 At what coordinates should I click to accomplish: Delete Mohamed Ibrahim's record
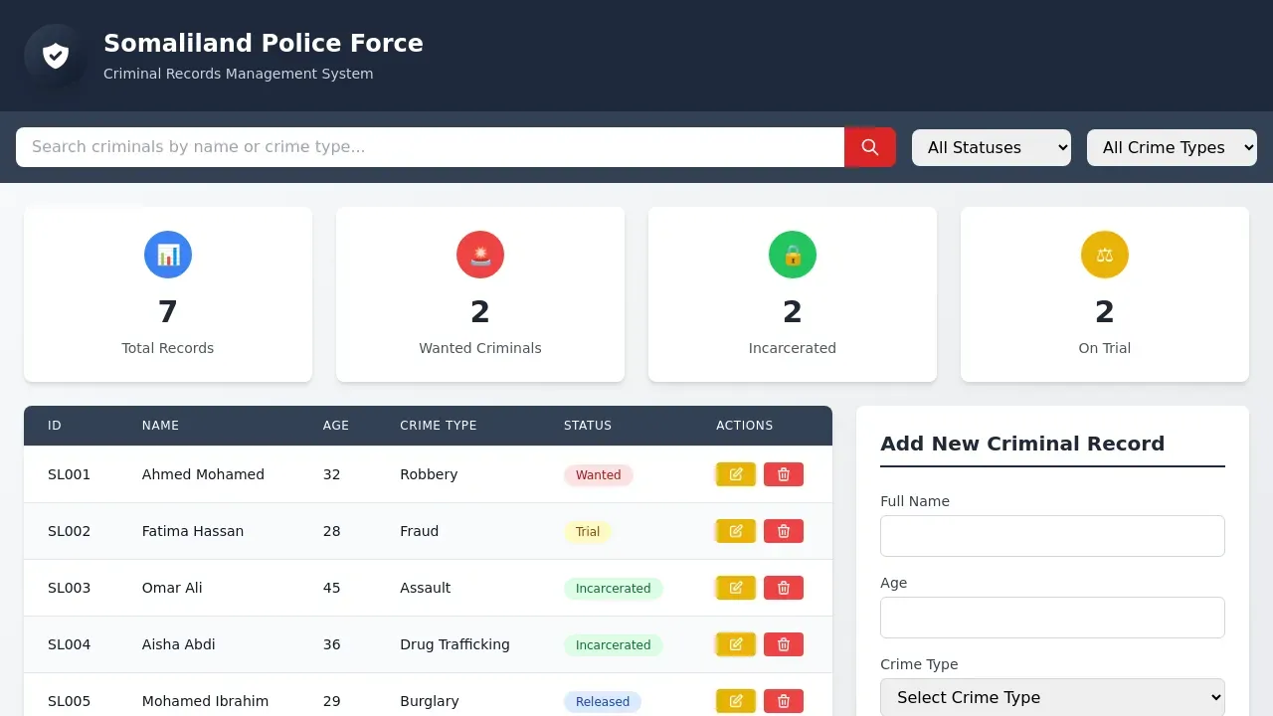tap(783, 701)
